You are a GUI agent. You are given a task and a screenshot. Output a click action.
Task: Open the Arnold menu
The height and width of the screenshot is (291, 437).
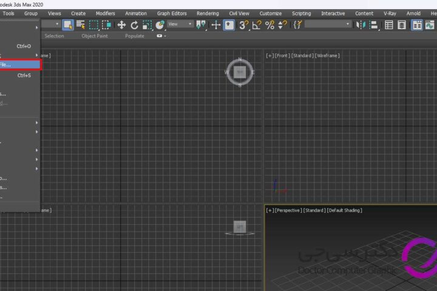pyautogui.click(x=413, y=13)
